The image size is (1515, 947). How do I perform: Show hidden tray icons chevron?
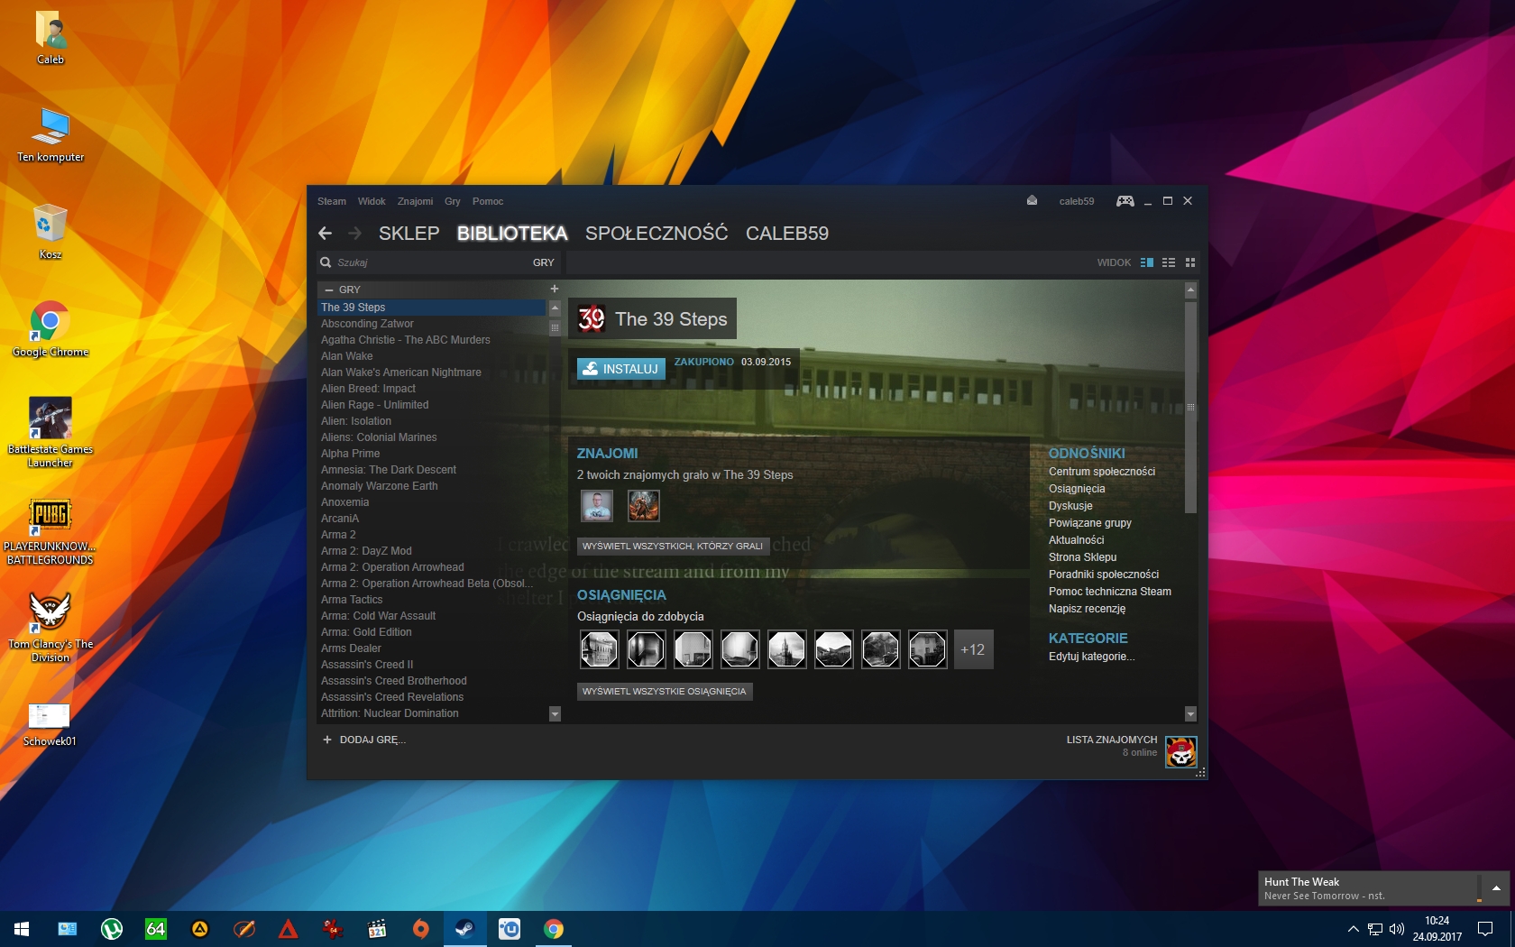pos(1353,929)
